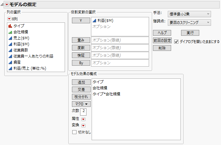Click the Y role button
Screen dimensions: 221x145
pyautogui.click(x=81, y=21)
